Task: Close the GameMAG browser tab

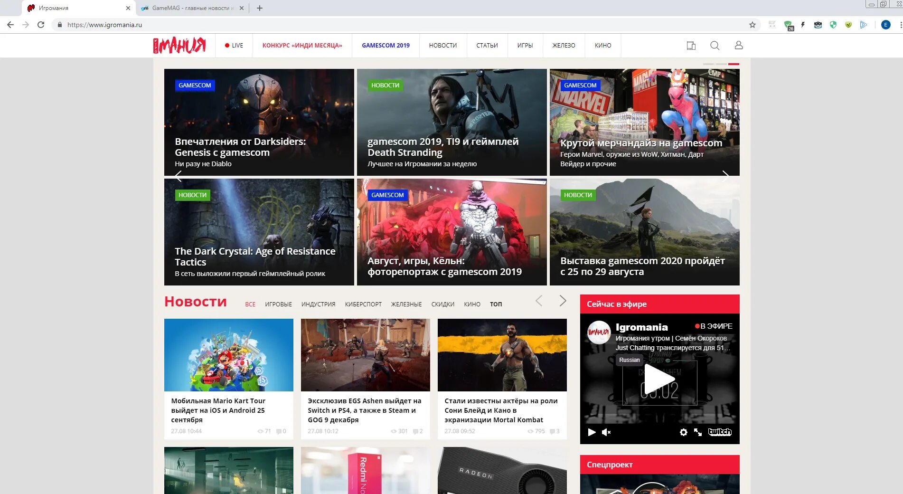Action: click(242, 8)
